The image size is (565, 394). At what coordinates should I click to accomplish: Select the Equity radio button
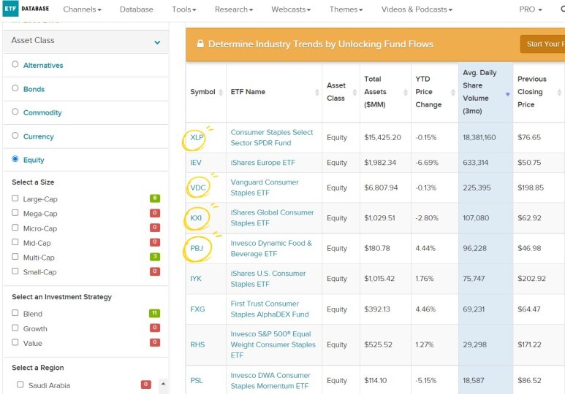click(15, 159)
